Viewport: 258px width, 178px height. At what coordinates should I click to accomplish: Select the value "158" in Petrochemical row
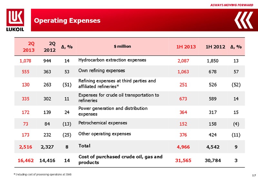tap(213, 124)
